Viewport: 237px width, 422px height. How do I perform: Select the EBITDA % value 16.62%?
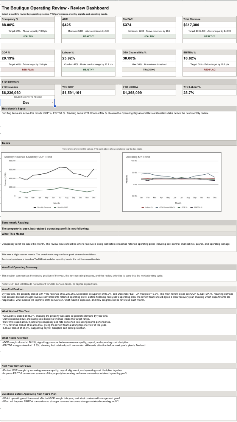pyautogui.click(x=210, y=58)
